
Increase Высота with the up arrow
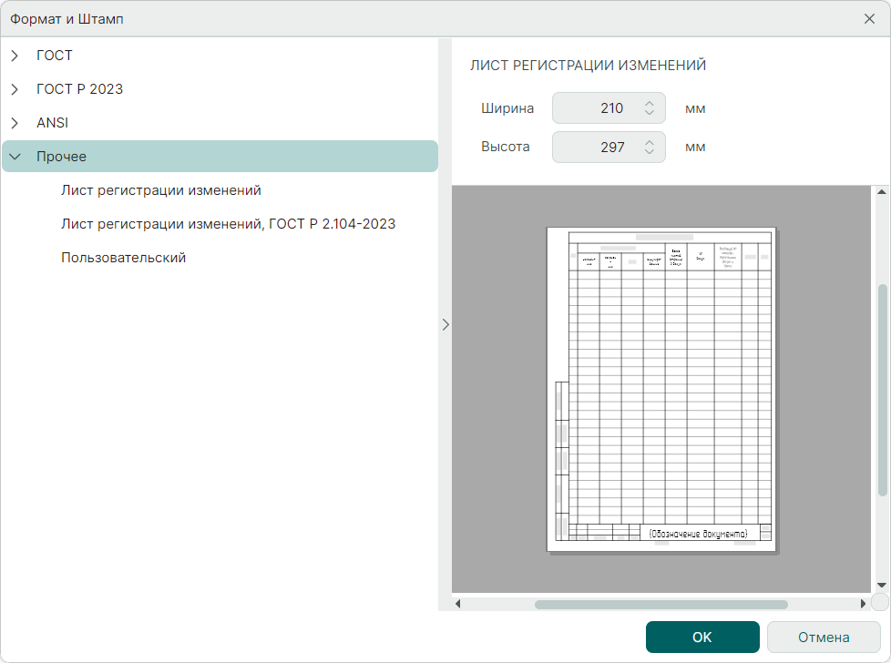650,142
